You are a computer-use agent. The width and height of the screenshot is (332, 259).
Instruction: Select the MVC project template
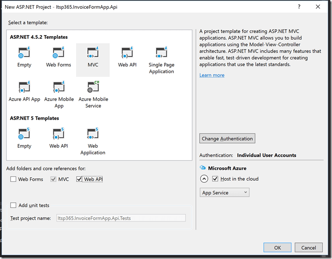(x=93, y=57)
